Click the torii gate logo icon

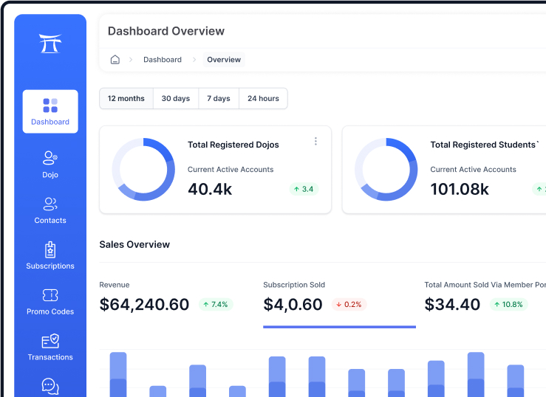pos(50,44)
